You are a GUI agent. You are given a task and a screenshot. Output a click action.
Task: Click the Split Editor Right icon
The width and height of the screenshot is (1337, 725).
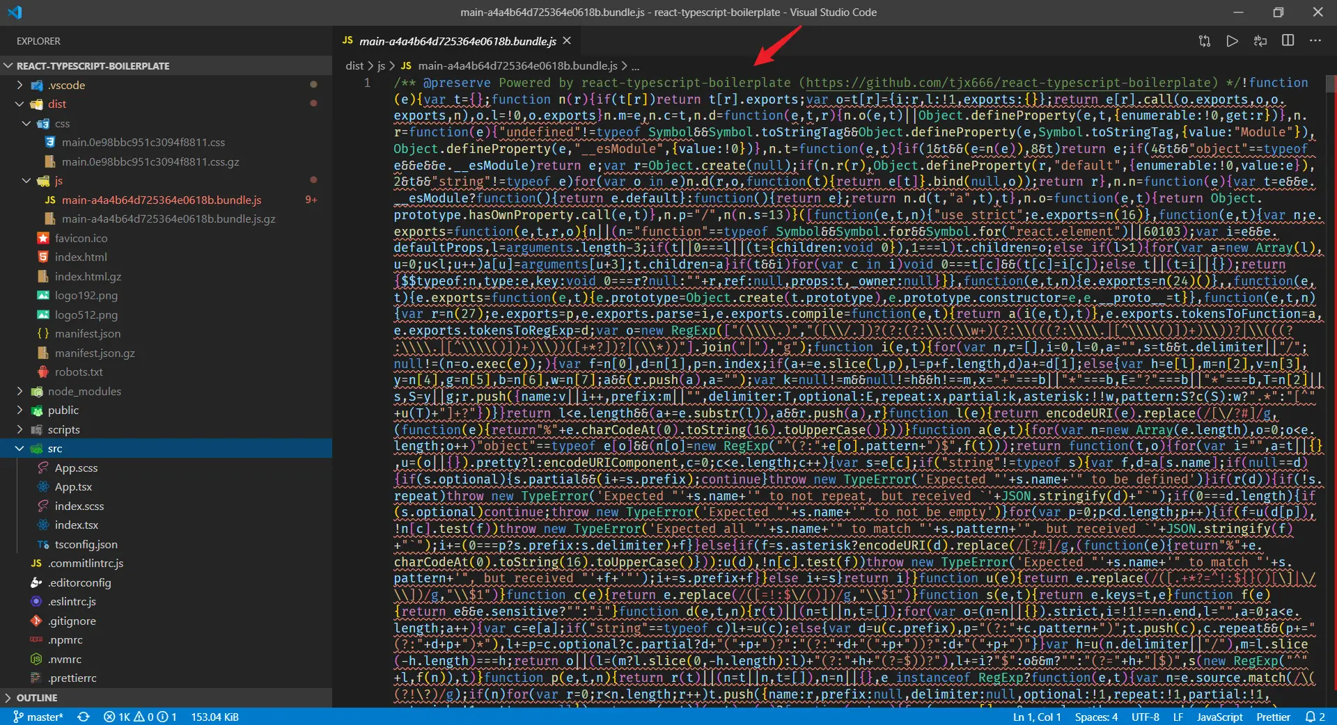pos(1288,41)
